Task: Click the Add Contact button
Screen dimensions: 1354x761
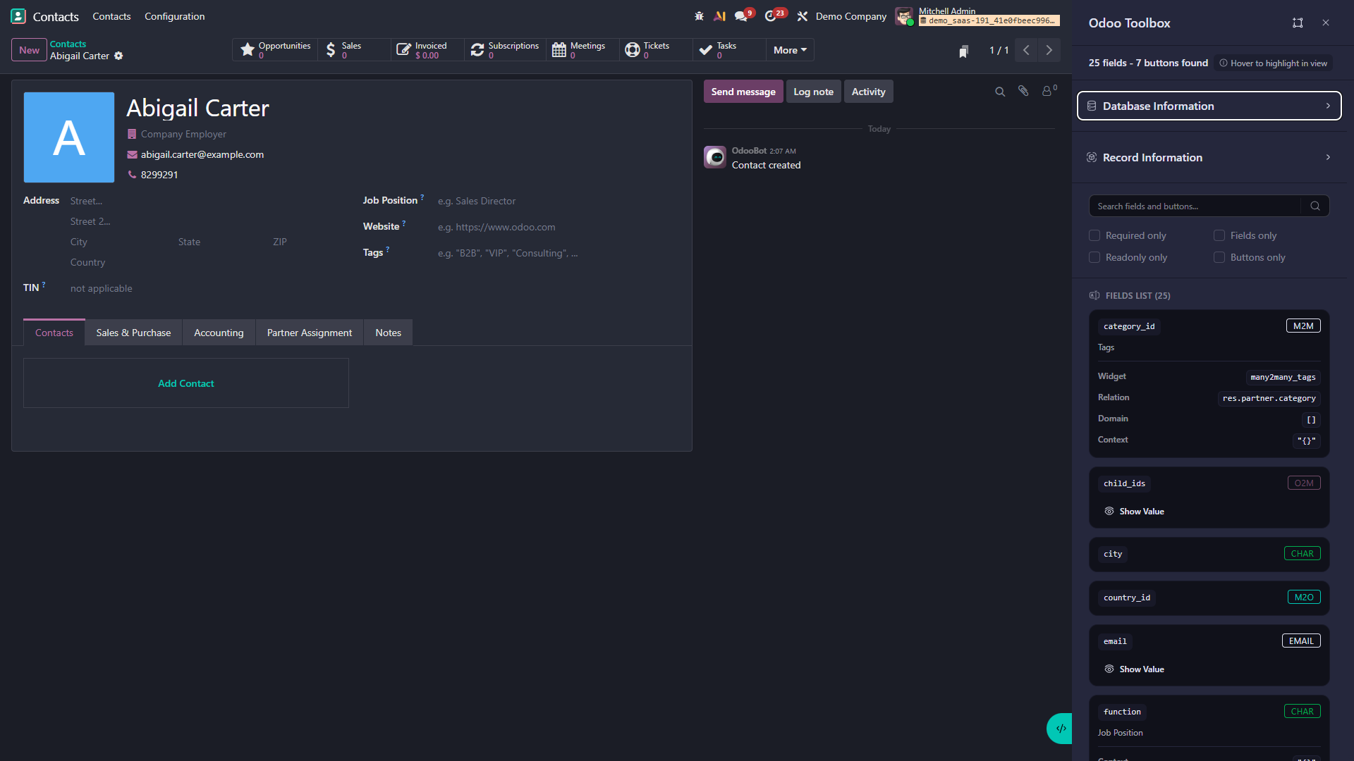Action: tap(185, 383)
